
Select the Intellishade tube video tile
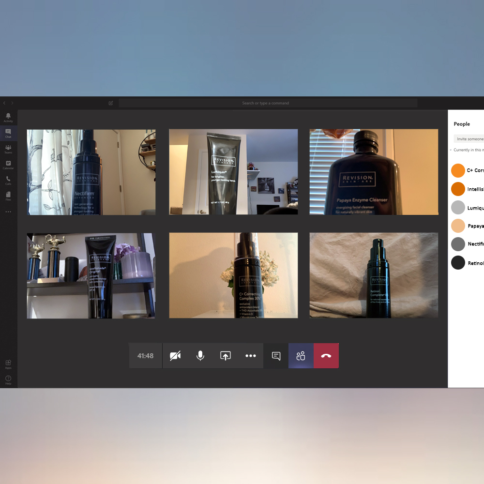91,276
